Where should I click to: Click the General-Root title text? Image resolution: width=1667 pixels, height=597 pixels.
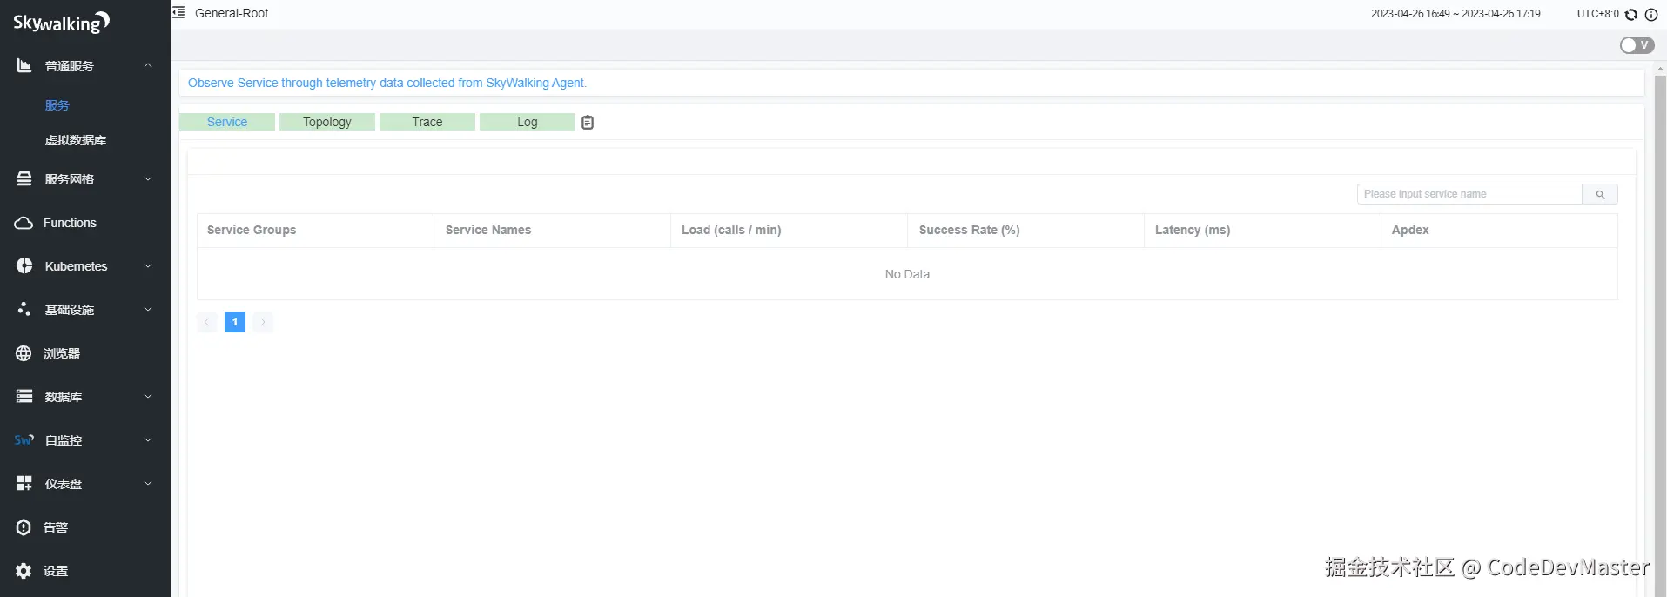232,13
